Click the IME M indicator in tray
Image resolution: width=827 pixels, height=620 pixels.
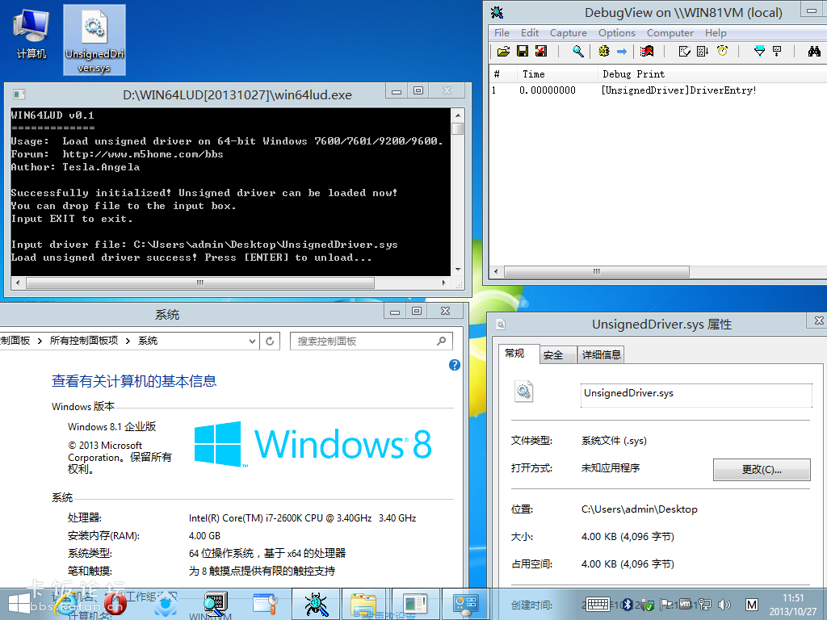tap(752, 604)
